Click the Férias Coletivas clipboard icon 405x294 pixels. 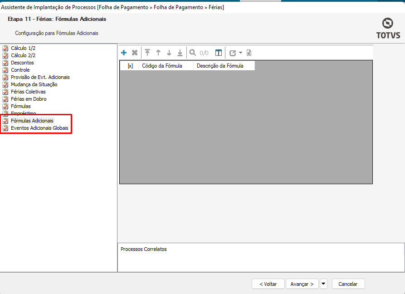click(x=5, y=92)
